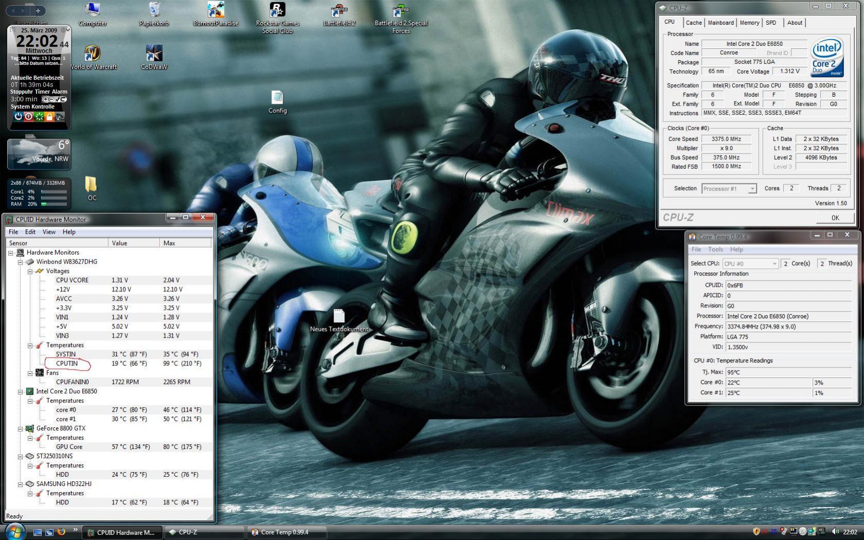Collapse the SAMSUNG HD322HJ drive node
The image size is (864, 540).
[21, 484]
